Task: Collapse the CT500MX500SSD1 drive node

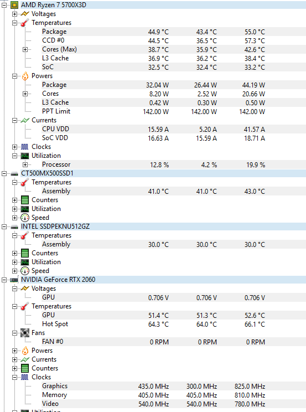Action: click(4, 174)
